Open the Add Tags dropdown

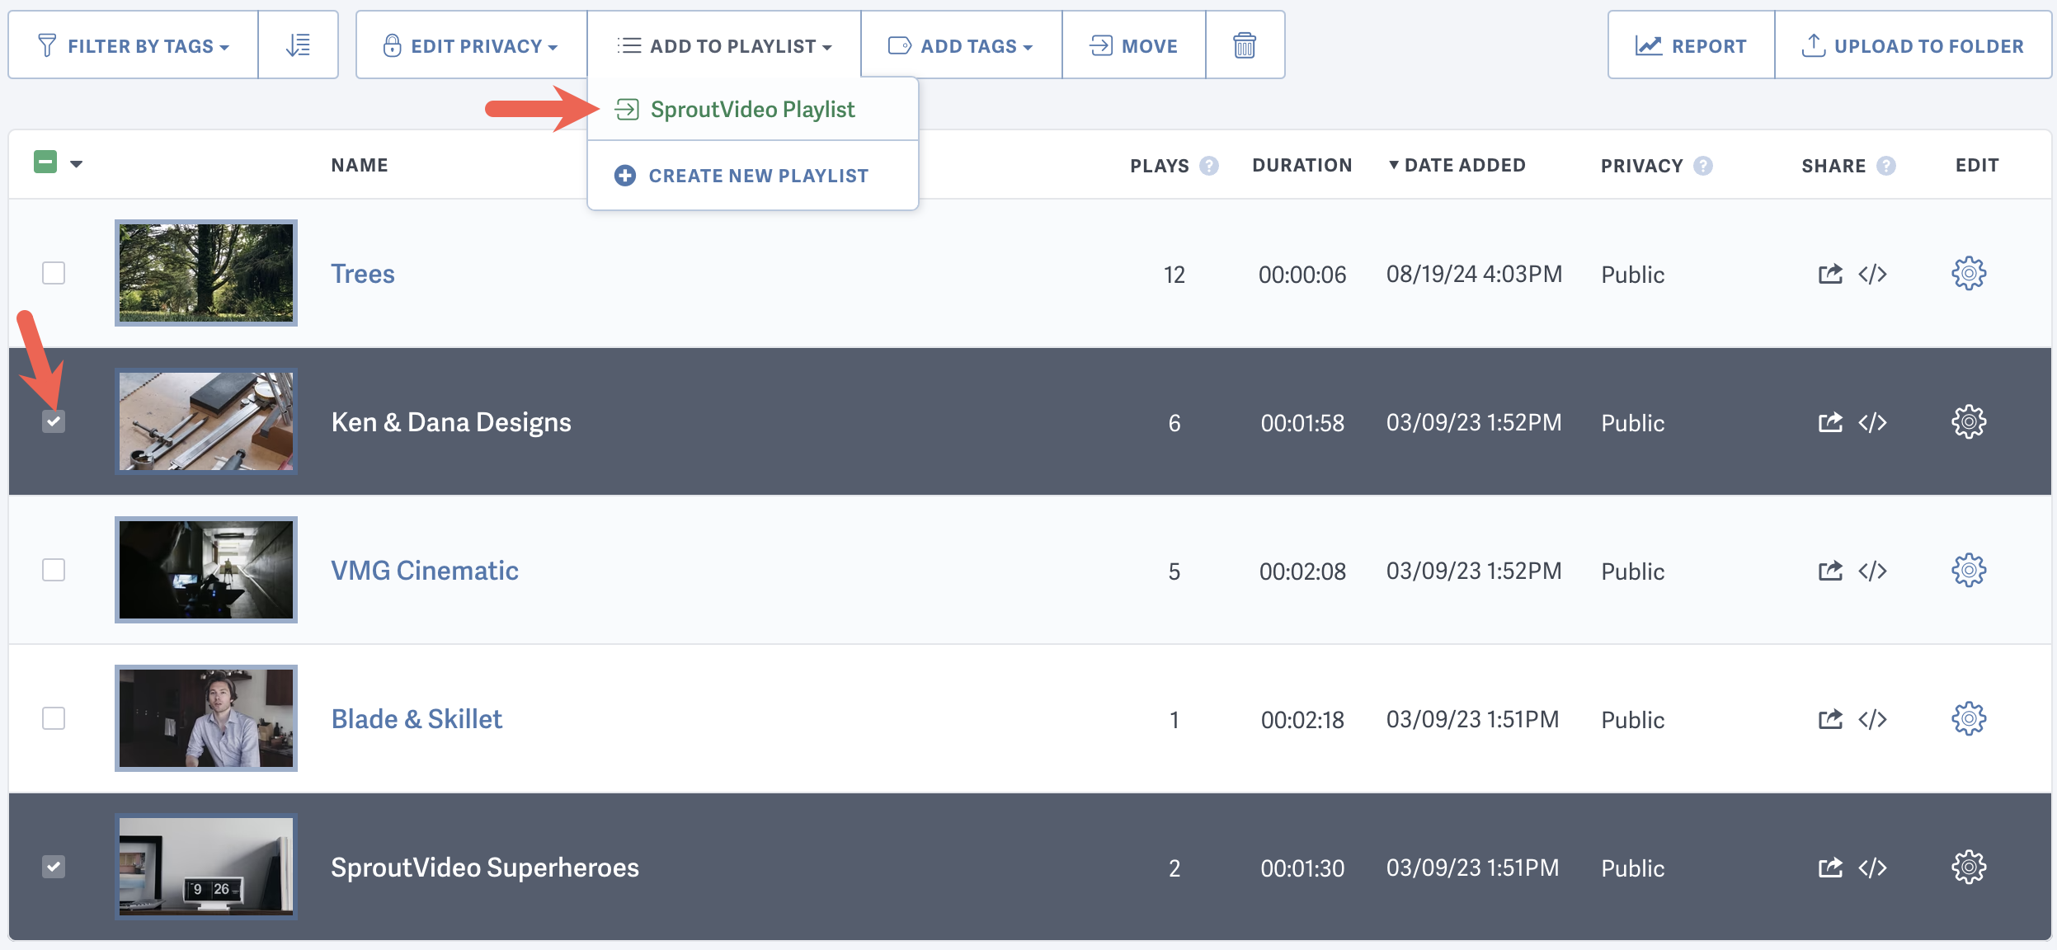point(961,45)
